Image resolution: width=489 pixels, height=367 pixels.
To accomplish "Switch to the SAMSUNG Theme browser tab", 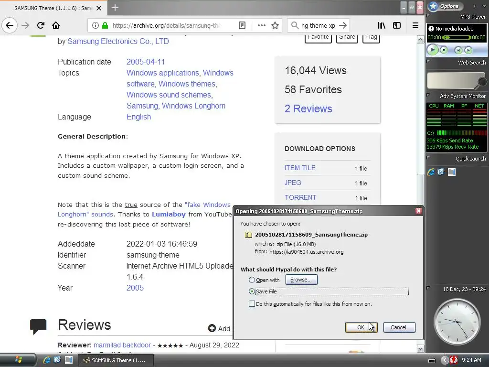I will [x=53, y=8].
